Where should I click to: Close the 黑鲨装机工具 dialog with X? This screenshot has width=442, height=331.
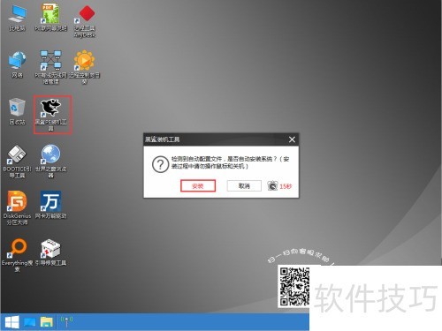tap(292, 139)
